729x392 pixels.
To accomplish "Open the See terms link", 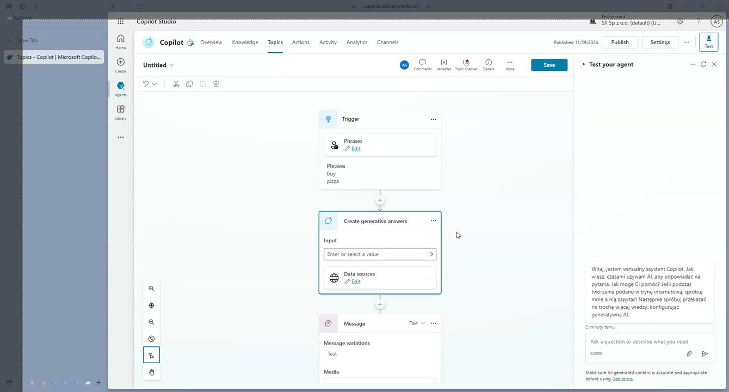I will (623, 378).
